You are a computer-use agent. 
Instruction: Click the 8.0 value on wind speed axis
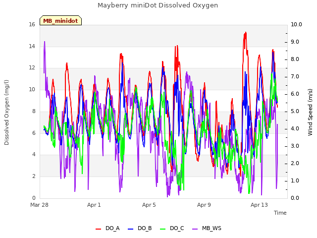click(x=295, y=59)
